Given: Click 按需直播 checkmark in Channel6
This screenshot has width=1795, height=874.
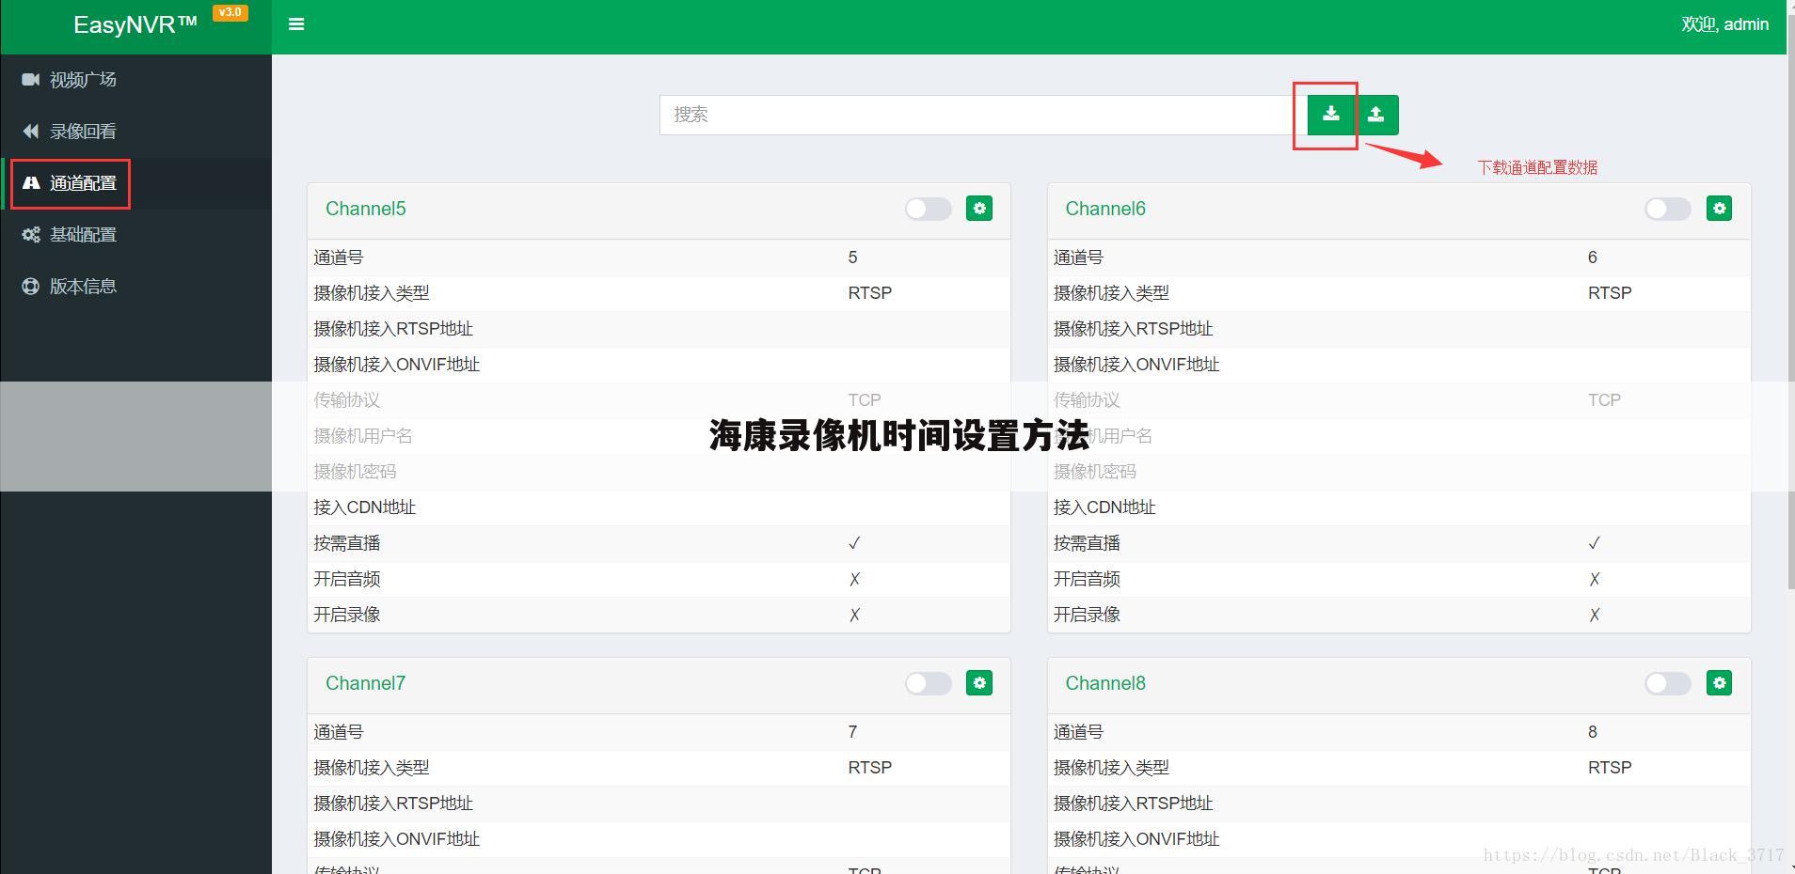Looking at the screenshot, I should (1594, 543).
